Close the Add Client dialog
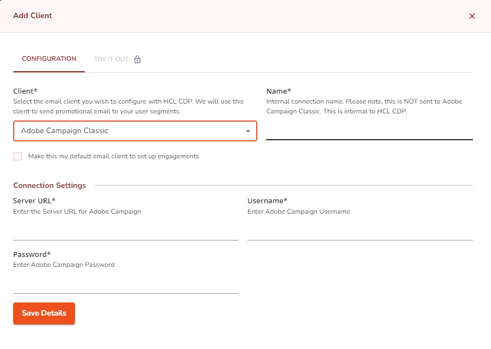Screen dimensions: 491x349 pyautogui.click(x=472, y=16)
